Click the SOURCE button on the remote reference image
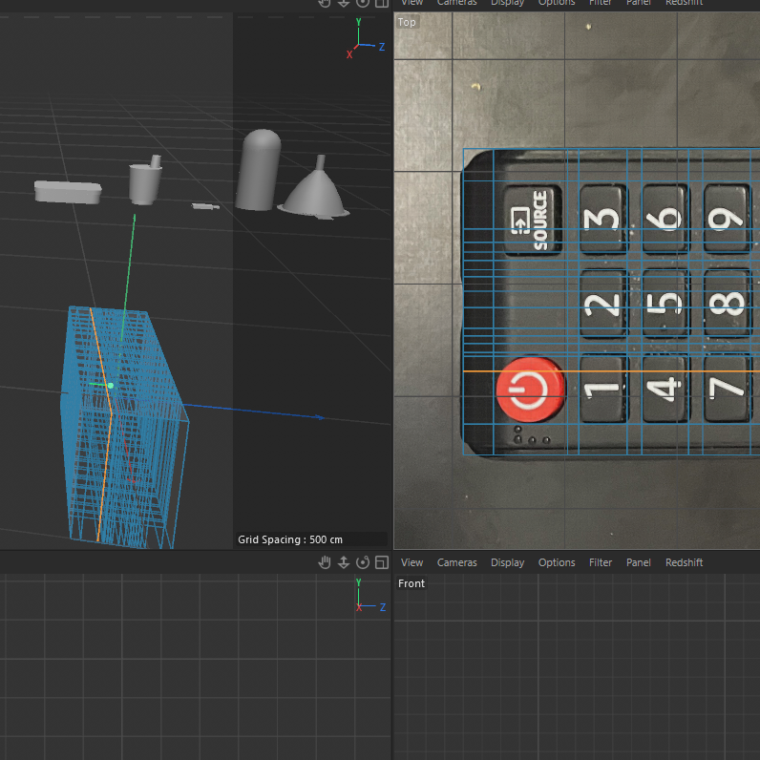 (x=533, y=220)
